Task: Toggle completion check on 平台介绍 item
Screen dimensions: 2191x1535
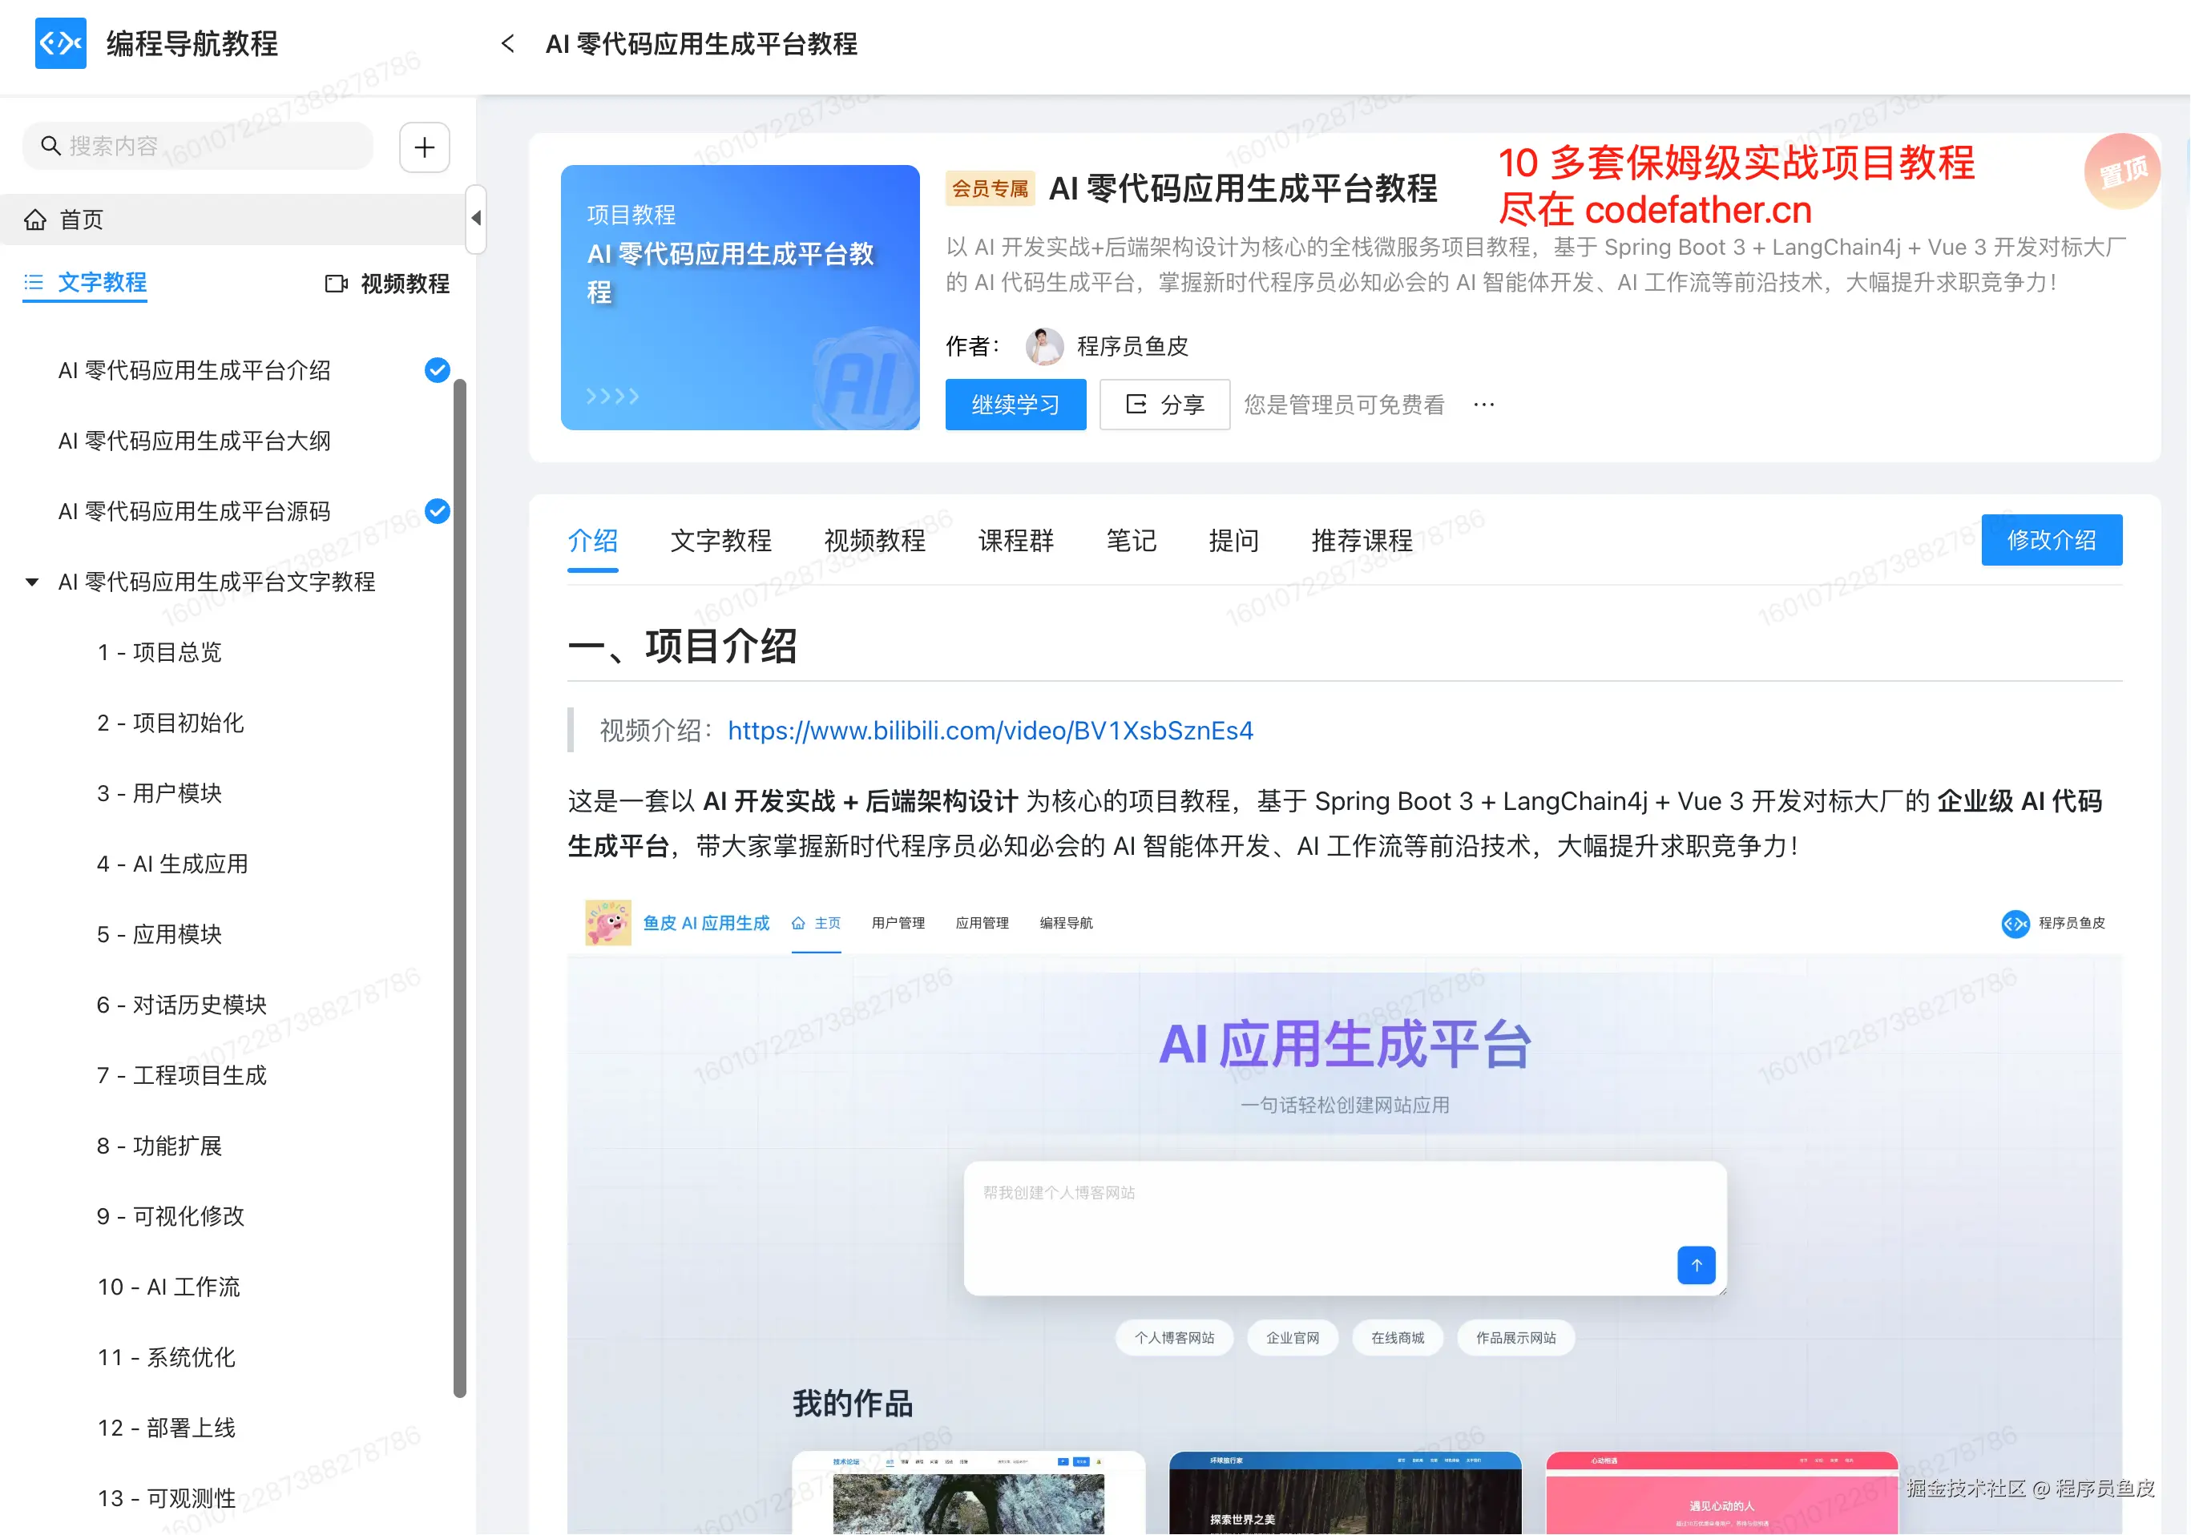Action: click(437, 370)
